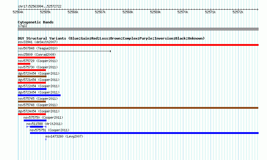Click the nsv511588 blue gain feature

click(36, 127)
